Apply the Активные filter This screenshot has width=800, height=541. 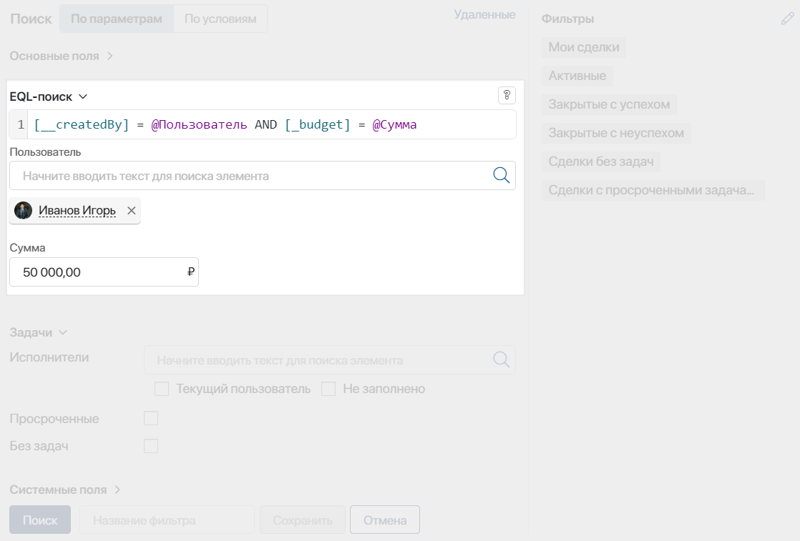coord(577,76)
